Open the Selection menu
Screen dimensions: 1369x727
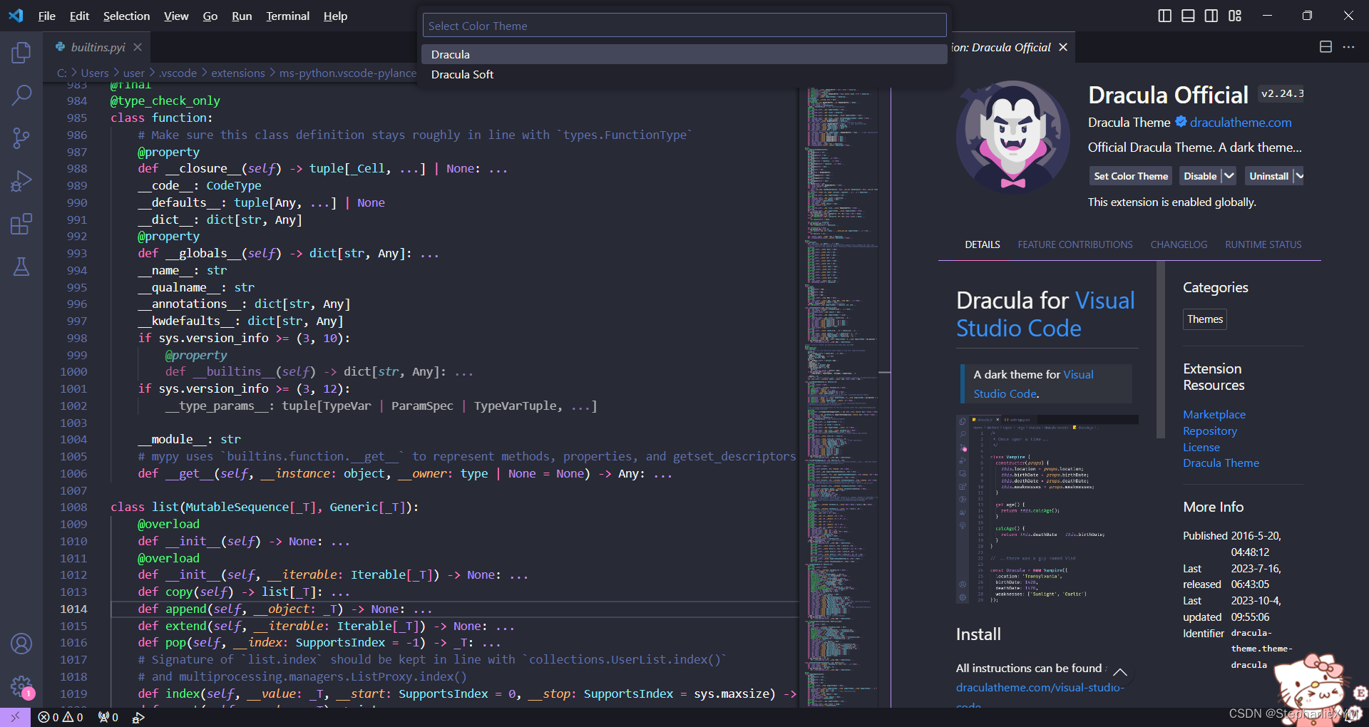coord(126,16)
